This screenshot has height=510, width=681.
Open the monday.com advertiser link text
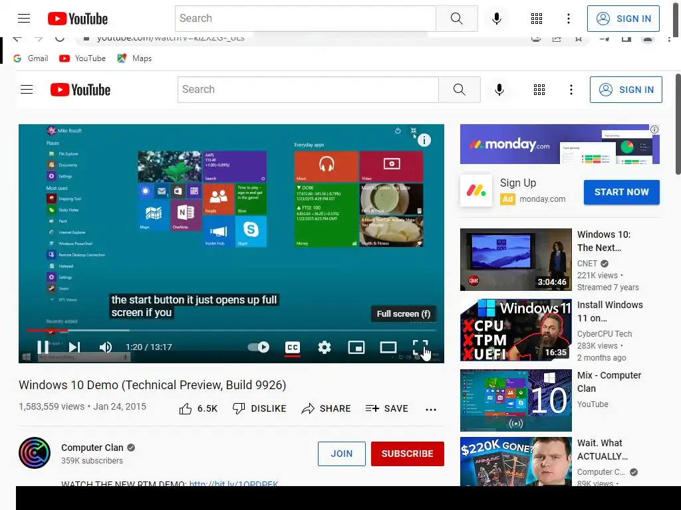pyautogui.click(x=543, y=199)
